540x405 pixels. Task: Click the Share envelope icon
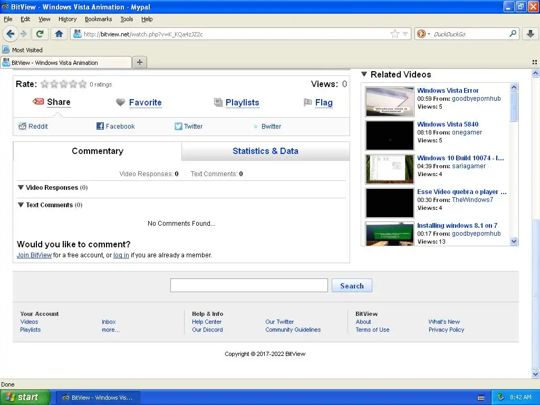coord(38,102)
